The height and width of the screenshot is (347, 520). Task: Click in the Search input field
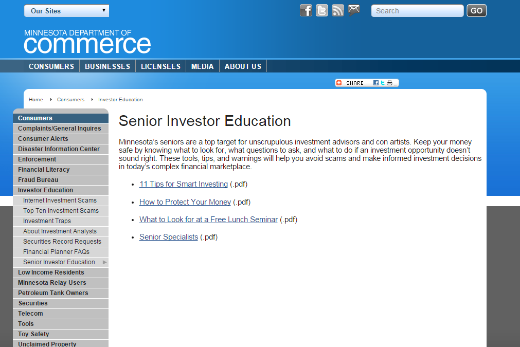click(x=417, y=11)
